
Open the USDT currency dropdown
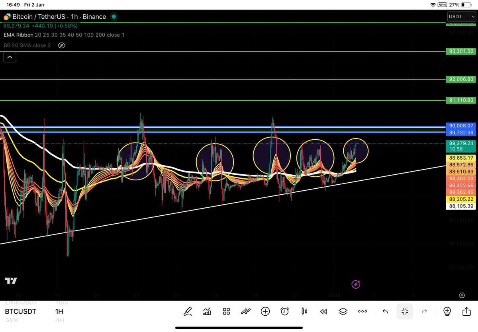click(461, 17)
